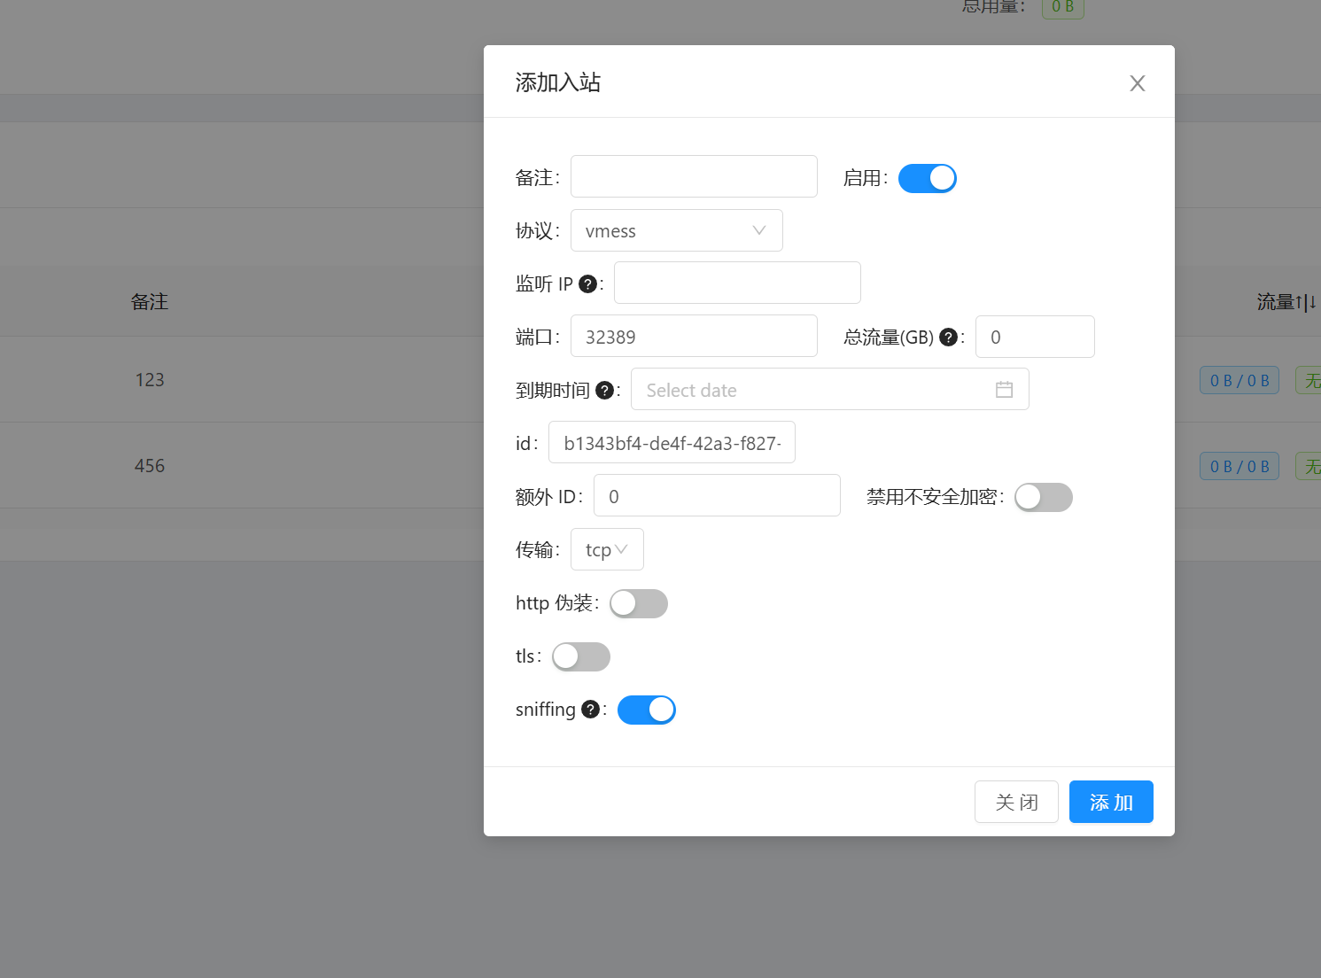Enable the tls switch
This screenshot has height=978, width=1321.
click(580, 656)
